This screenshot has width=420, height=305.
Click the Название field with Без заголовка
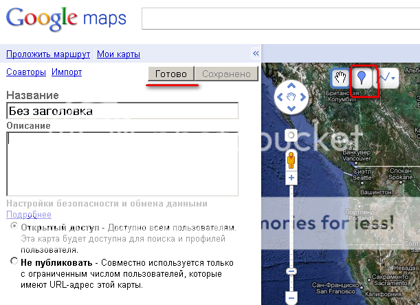[122, 111]
